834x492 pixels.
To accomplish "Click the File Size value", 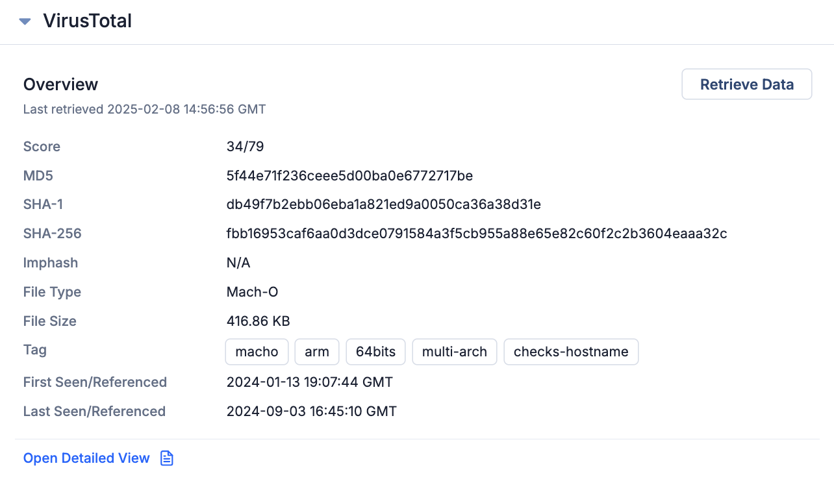I will tap(259, 321).
